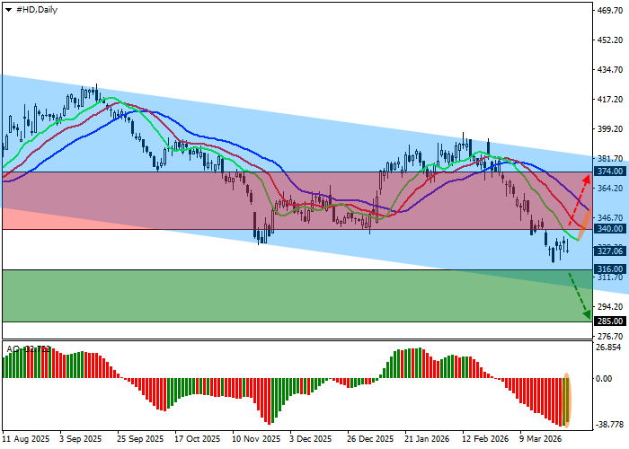Select the 285.00 price level label
This screenshot has width=629, height=449.
pos(609,321)
